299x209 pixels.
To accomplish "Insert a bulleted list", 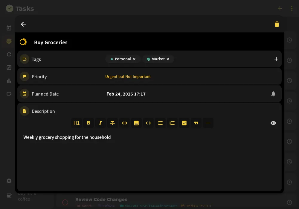I will click(160, 123).
